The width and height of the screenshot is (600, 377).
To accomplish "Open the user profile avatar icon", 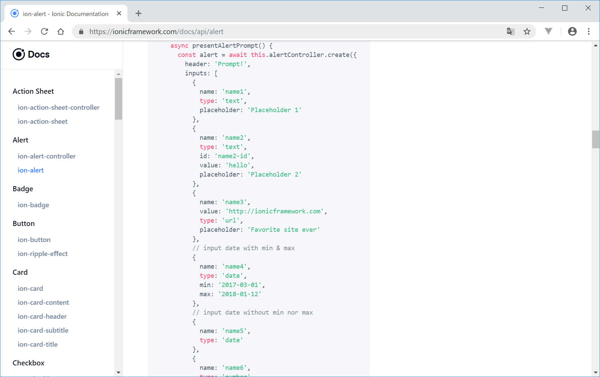I will coord(572,31).
